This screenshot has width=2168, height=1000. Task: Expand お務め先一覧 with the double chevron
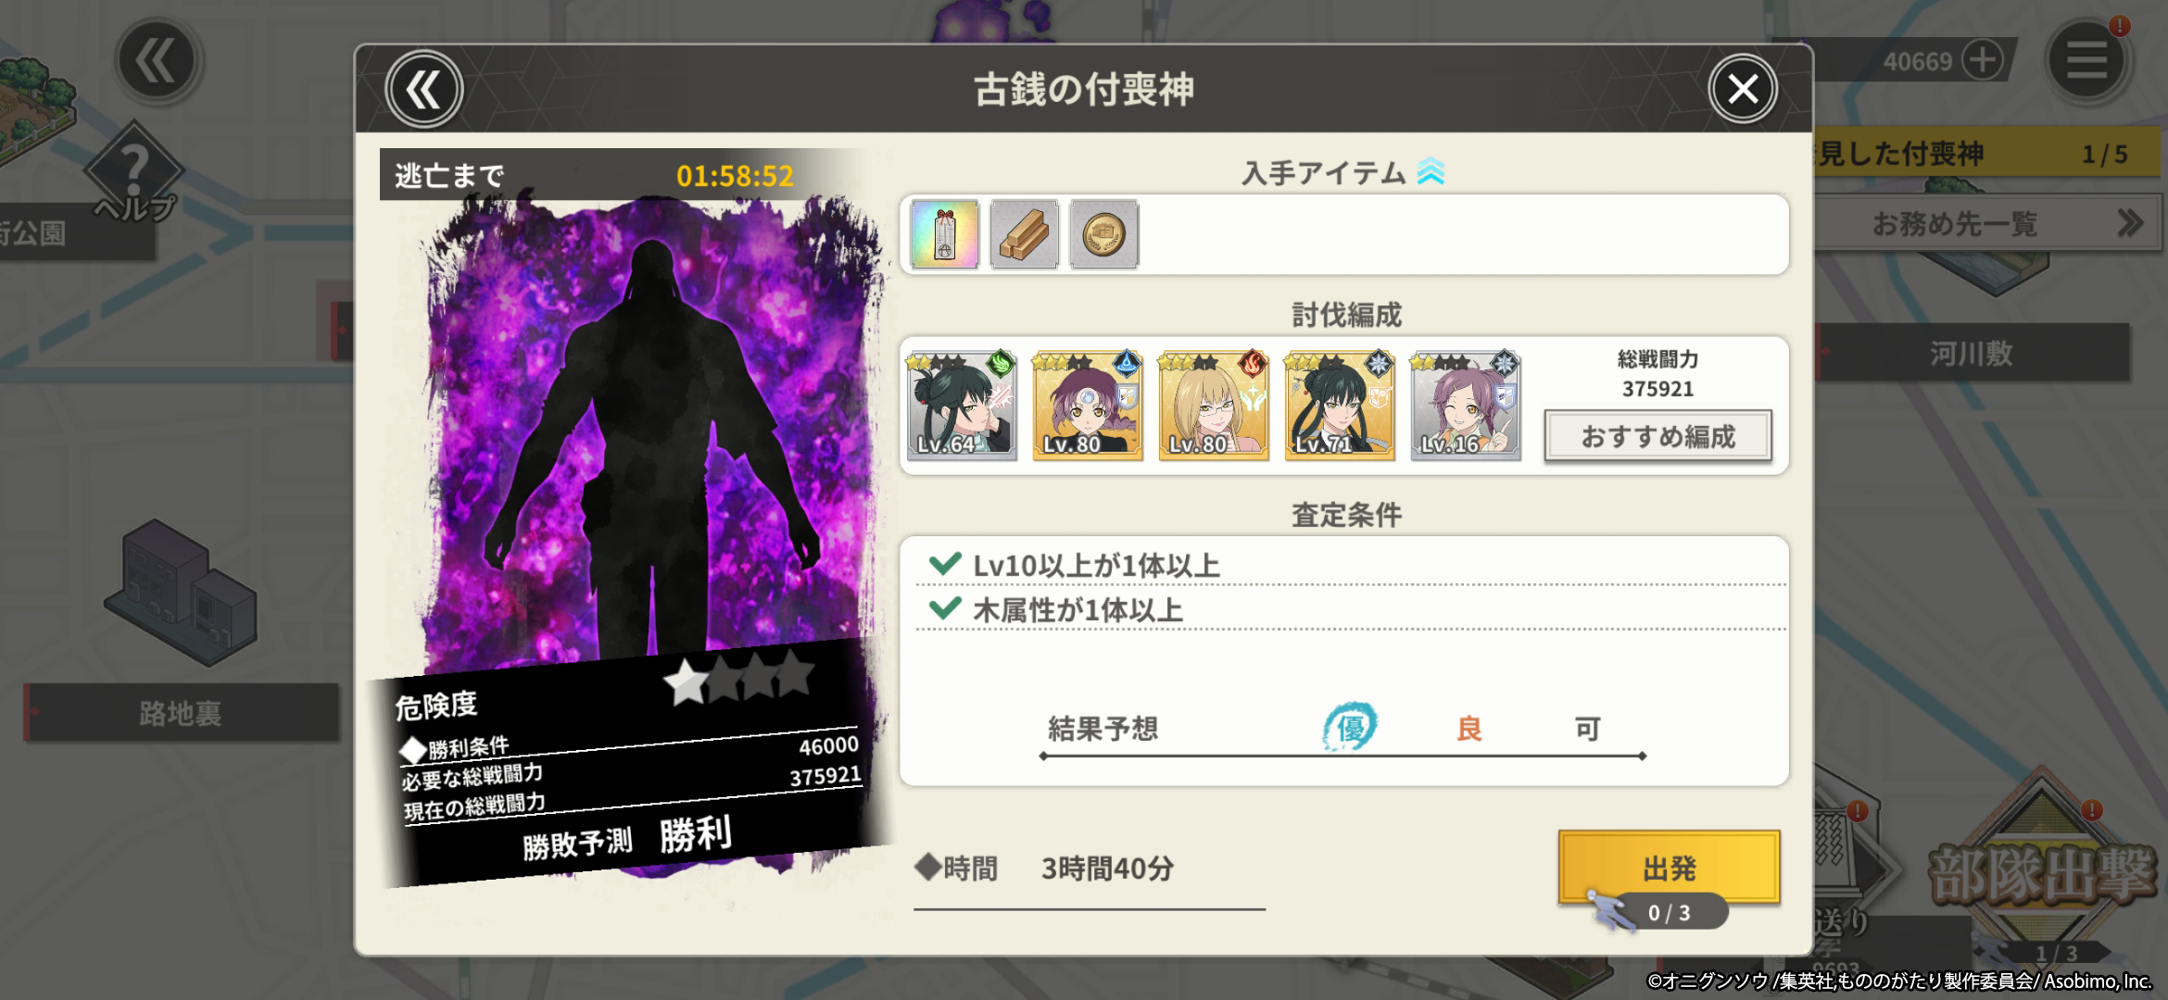click(2130, 223)
